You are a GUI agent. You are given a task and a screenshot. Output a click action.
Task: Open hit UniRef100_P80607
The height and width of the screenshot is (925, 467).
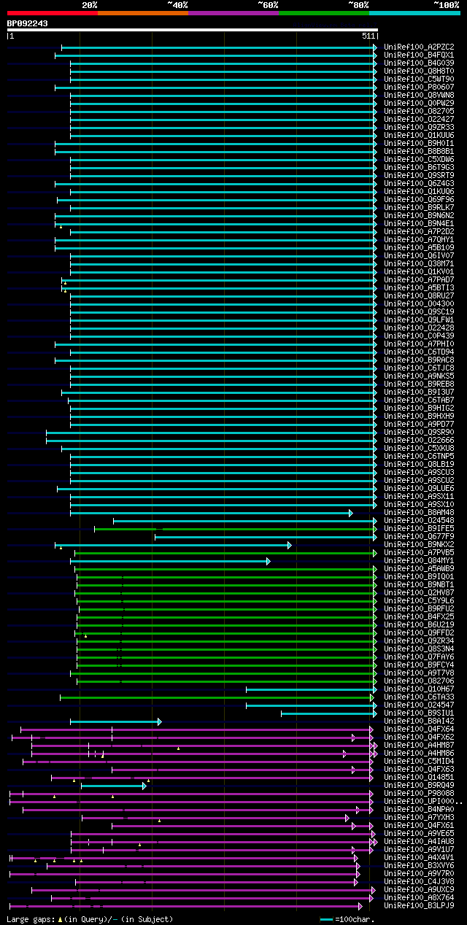coord(419,87)
